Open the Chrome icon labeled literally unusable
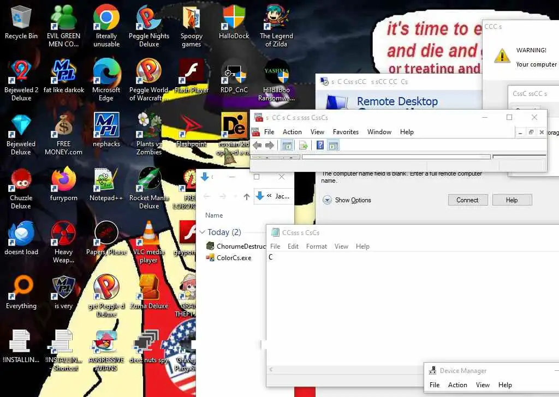 pos(106,26)
